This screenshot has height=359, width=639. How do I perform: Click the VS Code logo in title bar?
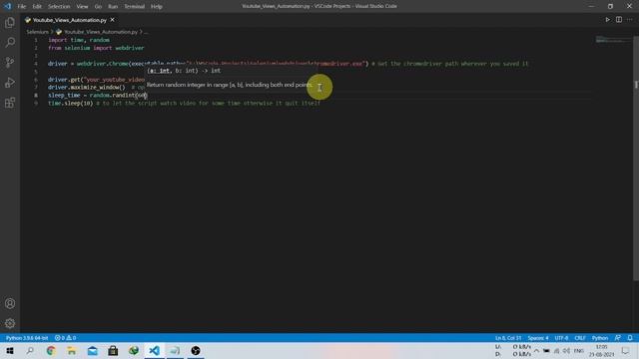(x=7, y=6)
